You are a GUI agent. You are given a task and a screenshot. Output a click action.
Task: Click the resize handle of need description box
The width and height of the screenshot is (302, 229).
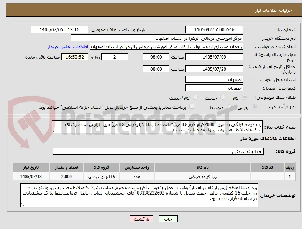coord(54,131)
